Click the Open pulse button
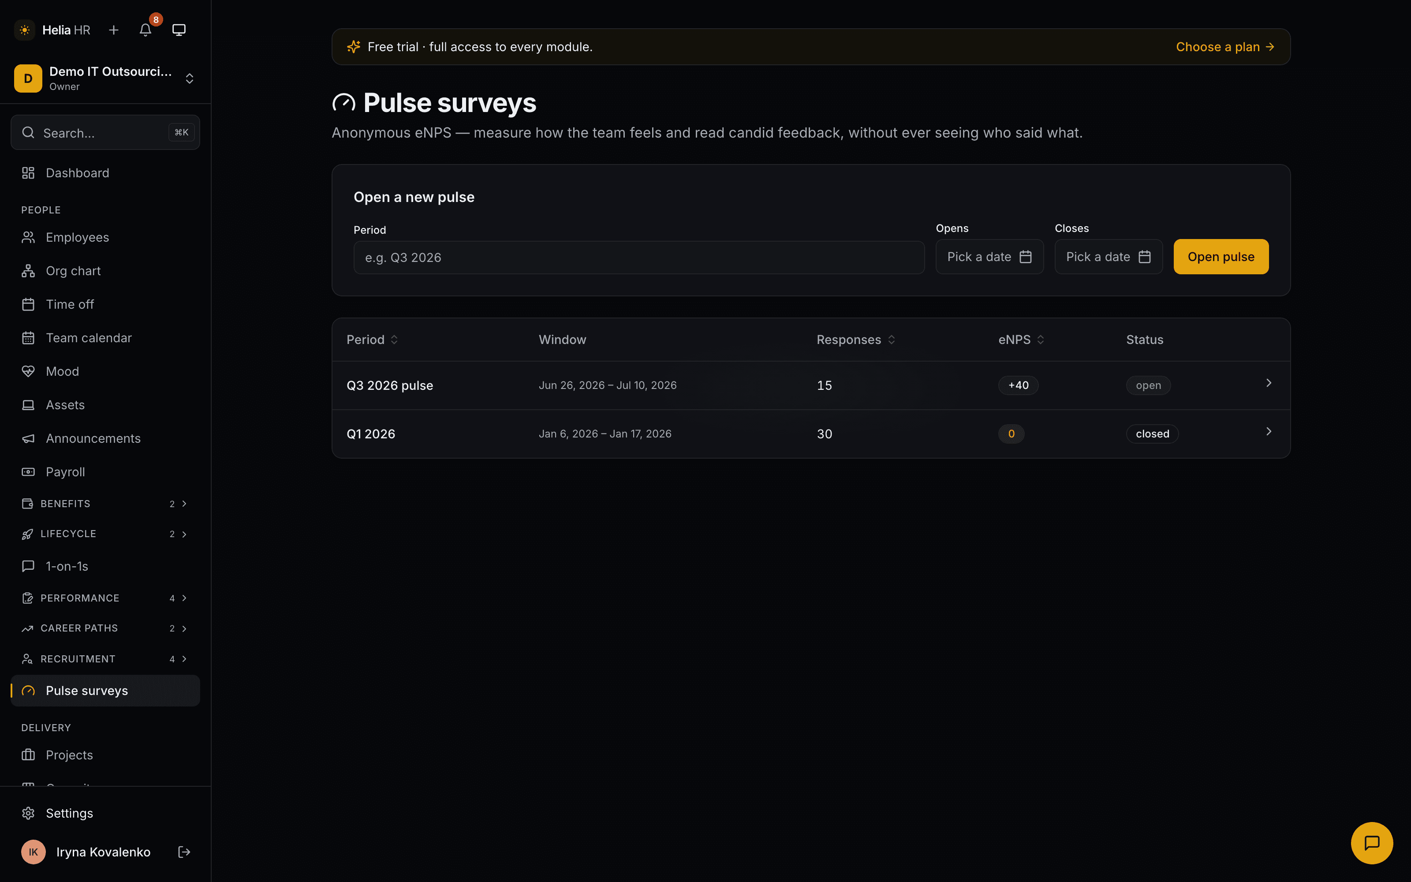Screen dimensions: 1411x882 point(1221,257)
